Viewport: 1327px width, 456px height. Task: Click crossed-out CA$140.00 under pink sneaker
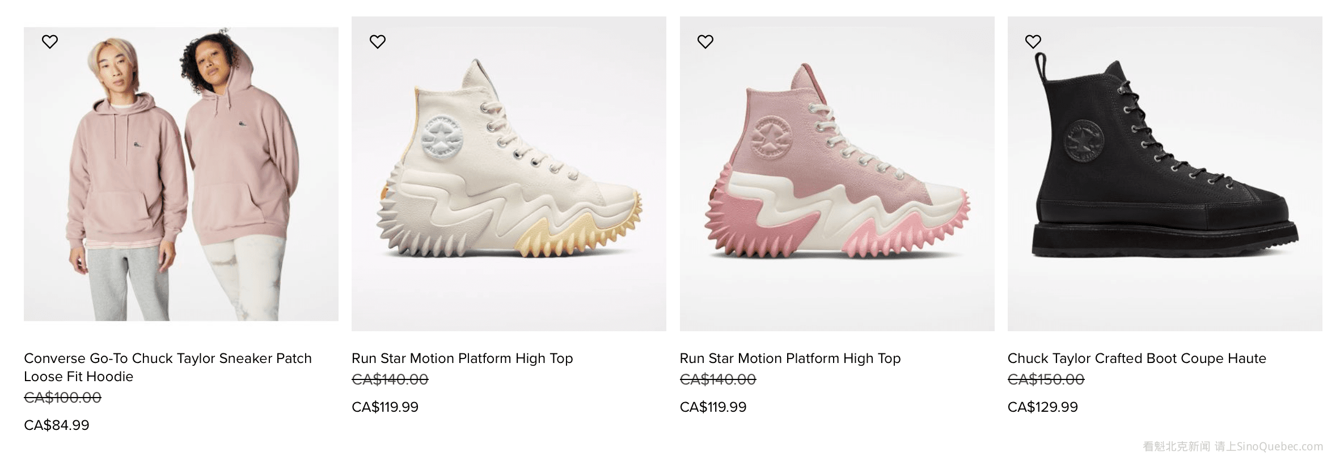coord(718,379)
